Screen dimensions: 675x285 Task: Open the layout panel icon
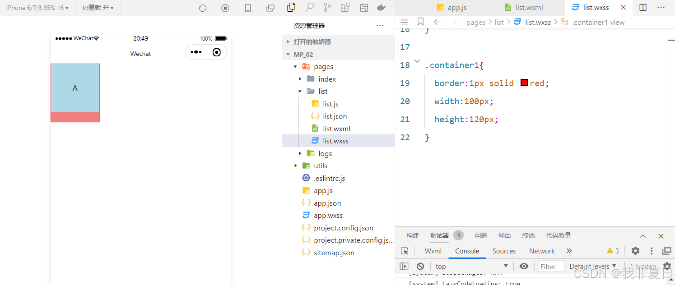[x=364, y=7]
